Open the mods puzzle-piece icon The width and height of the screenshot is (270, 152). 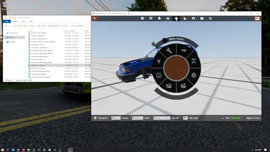[x=159, y=18]
